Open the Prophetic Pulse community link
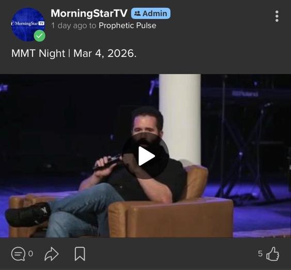Image resolution: width=291 pixels, height=270 pixels. pyautogui.click(x=127, y=25)
